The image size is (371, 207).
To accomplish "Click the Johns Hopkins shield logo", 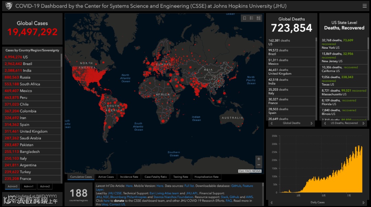I will (9, 6).
